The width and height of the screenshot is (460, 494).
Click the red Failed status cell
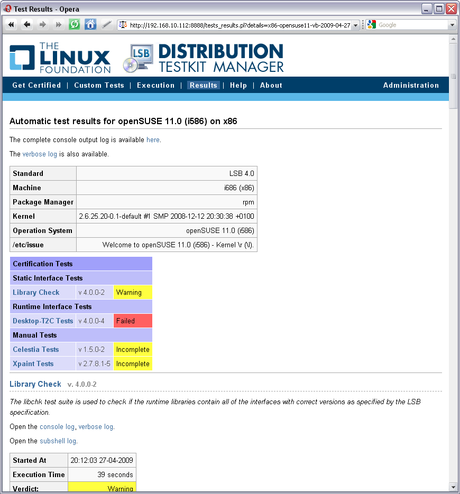pos(133,321)
